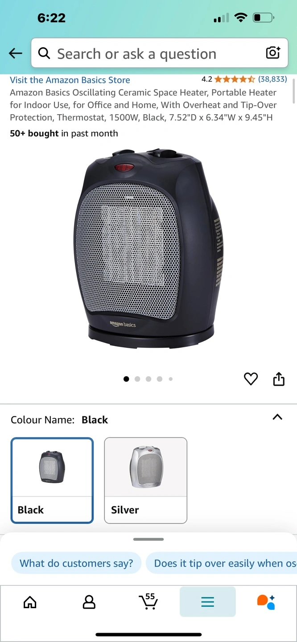
Task: Open the 38,833 ratings reviews link
Action: [x=272, y=79]
